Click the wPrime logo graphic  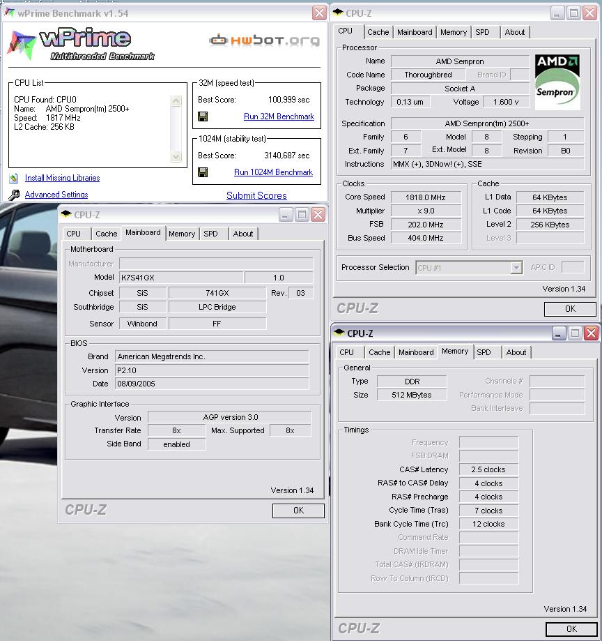(81, 44)
